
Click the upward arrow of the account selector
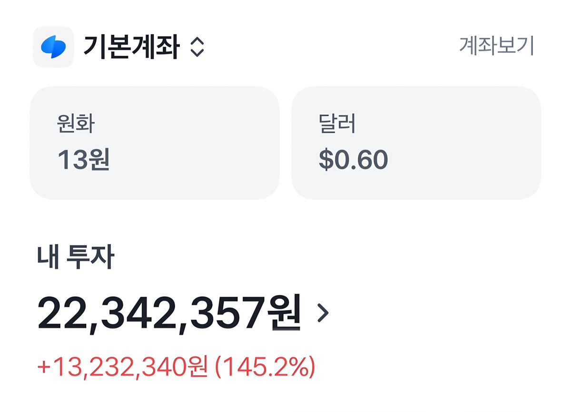tap(197, 41)
